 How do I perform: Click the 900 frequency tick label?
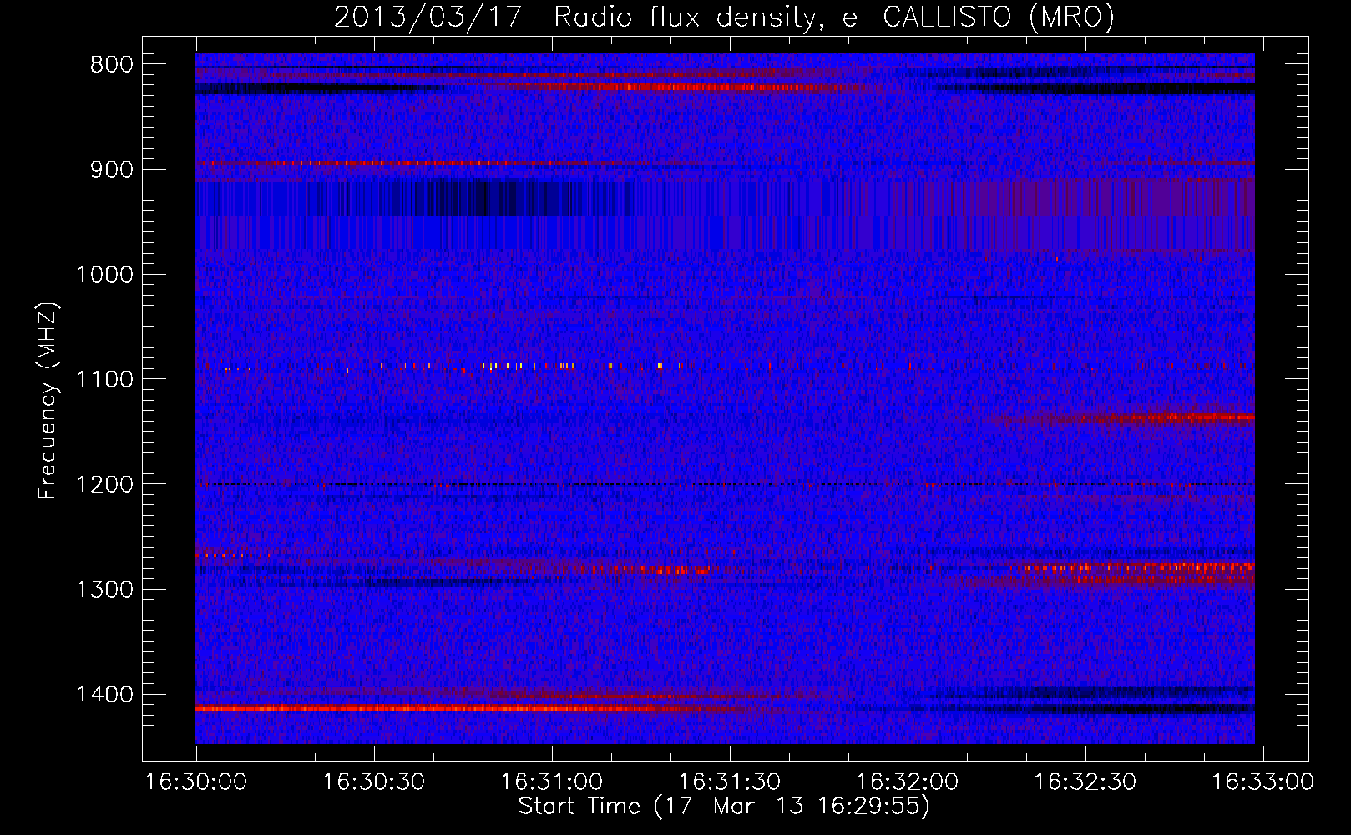coord(111,170)
